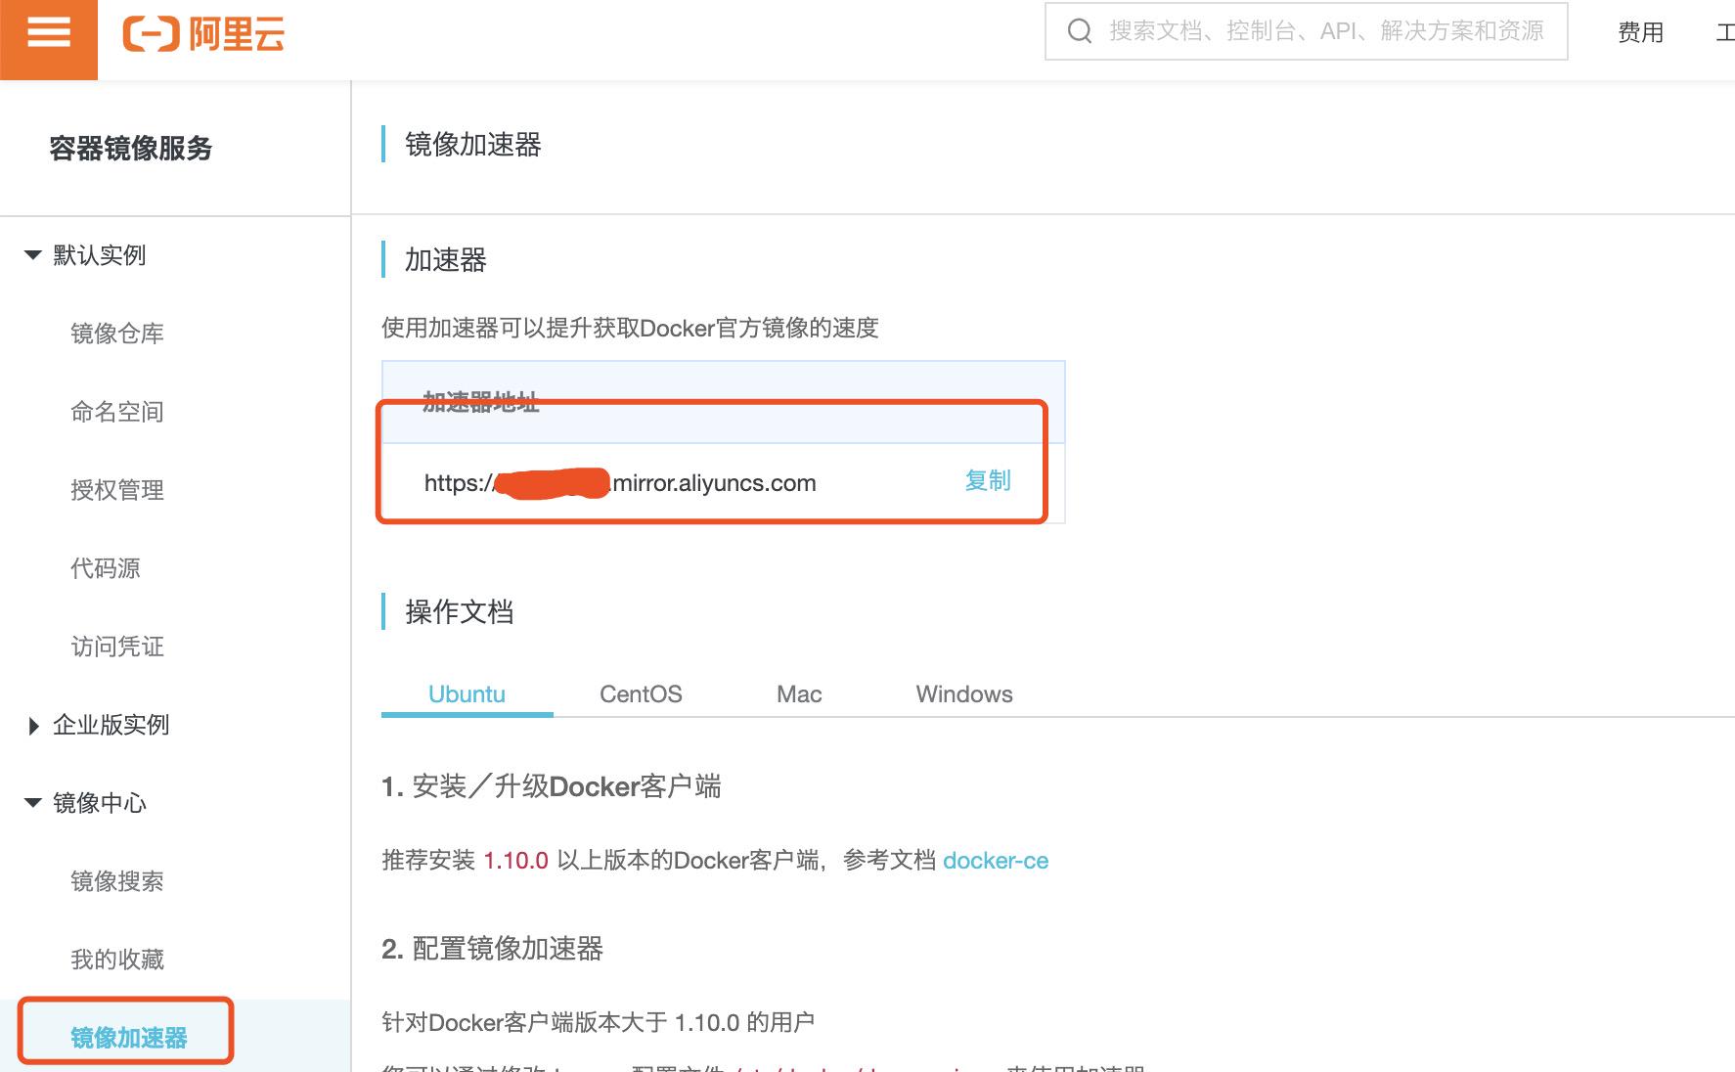The image size is (1735, 1072).
Task: Switch to the Mac tab
Action: click(x=799, y=694)
